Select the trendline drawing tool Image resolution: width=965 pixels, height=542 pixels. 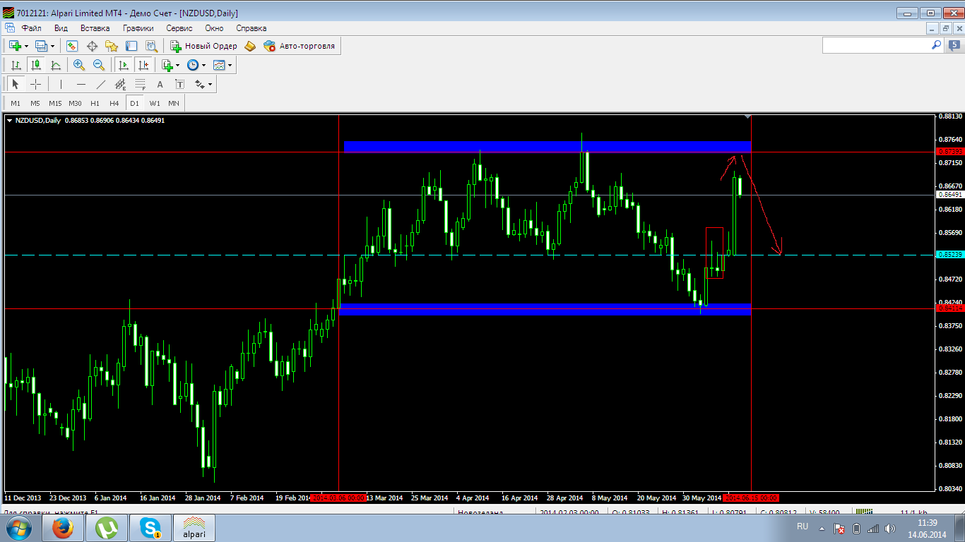tap(101, 84)
